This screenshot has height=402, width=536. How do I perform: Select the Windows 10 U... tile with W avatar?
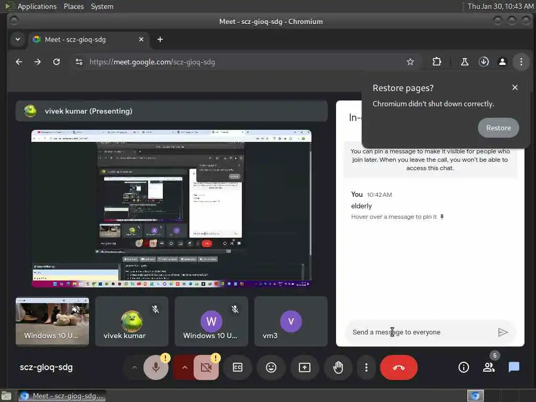coord(211,321)
